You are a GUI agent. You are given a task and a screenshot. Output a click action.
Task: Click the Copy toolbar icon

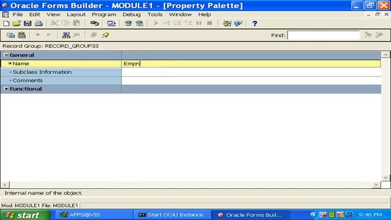(66, 23)
